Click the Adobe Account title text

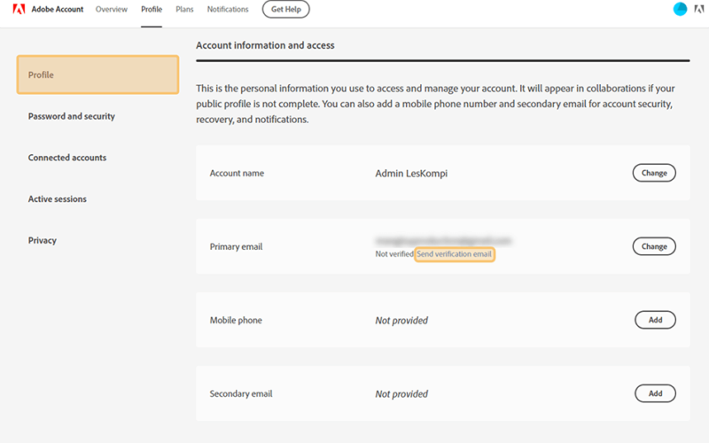[58, 9]
